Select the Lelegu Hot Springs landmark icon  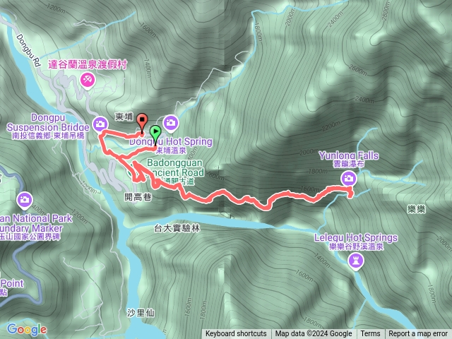pos(356,261)
